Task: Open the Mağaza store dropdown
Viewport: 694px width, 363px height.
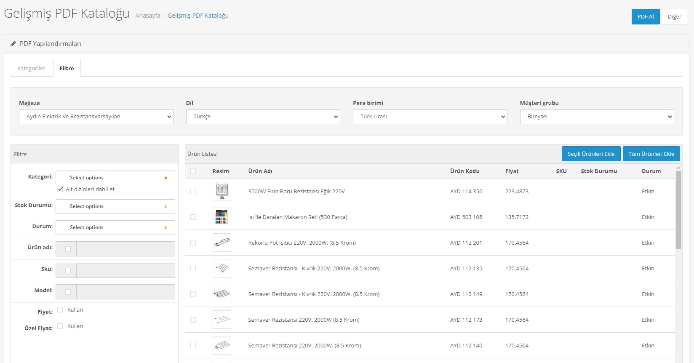Action: tap(96, 117)
